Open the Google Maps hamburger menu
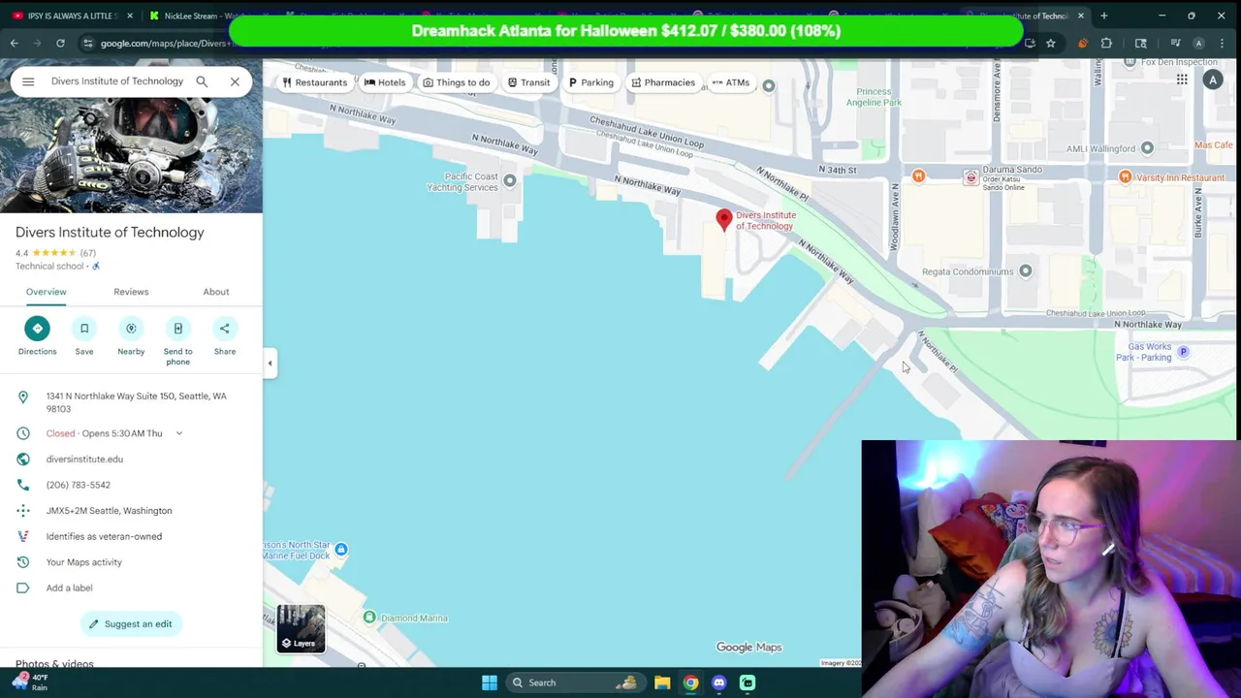 click(x=28, y=81)
